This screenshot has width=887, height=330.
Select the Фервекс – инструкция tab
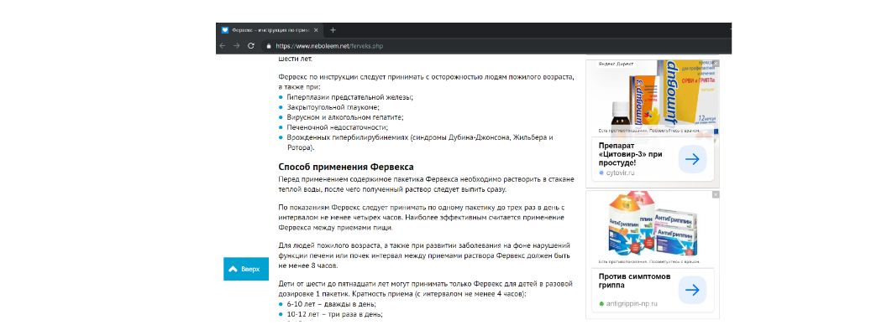[270, 30]
